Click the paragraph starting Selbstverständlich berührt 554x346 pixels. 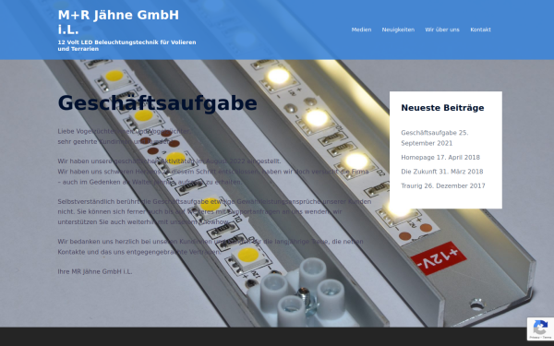214,212
